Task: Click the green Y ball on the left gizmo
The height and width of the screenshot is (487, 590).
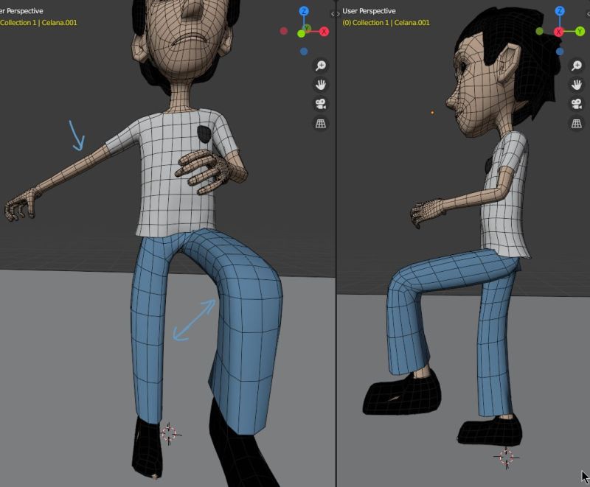Action: (x=302, y=32)
